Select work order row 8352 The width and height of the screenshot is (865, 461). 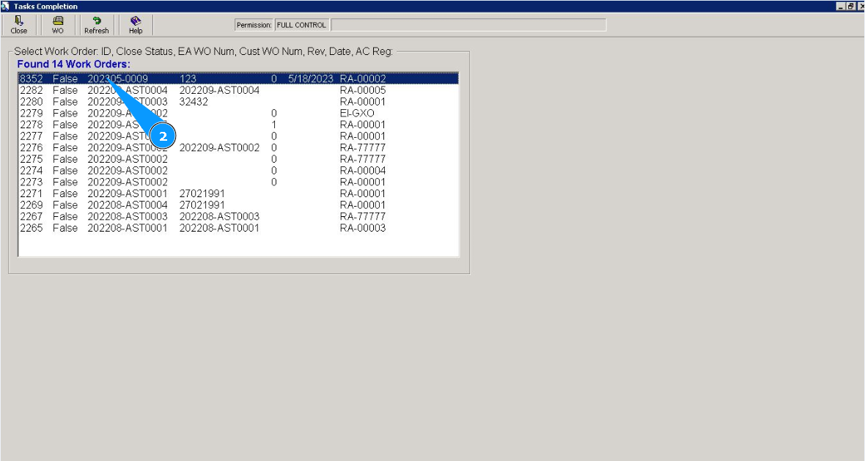click(x=238, y=79)
